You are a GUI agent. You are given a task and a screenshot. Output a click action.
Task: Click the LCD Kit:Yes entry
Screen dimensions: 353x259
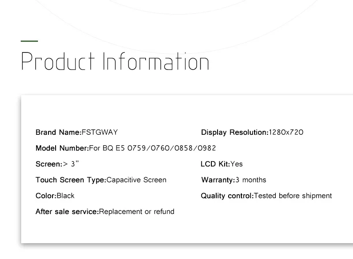coord(222,164)
